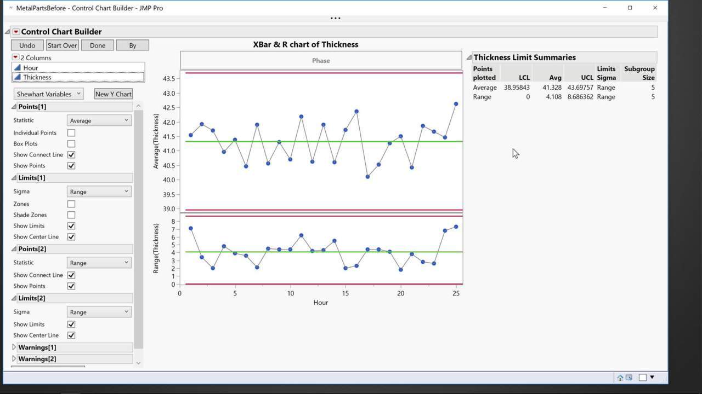Click the continuous icon beside the Thickness column
The image size is (702, 394).
[18, 77]
